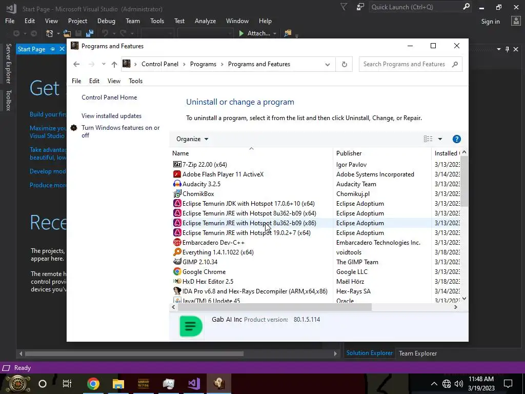Open Control Panel Home link

pos(109,97)
